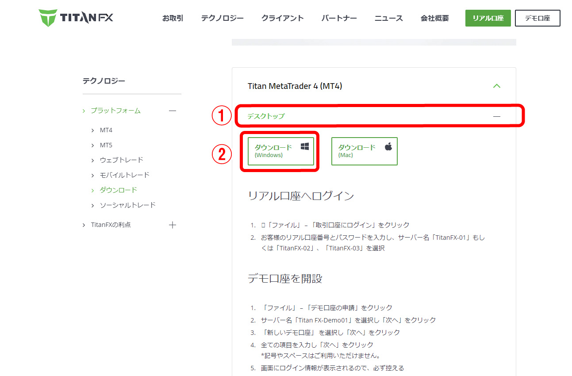Click the 全ての項目を入力し instruction line

[317, 345]
